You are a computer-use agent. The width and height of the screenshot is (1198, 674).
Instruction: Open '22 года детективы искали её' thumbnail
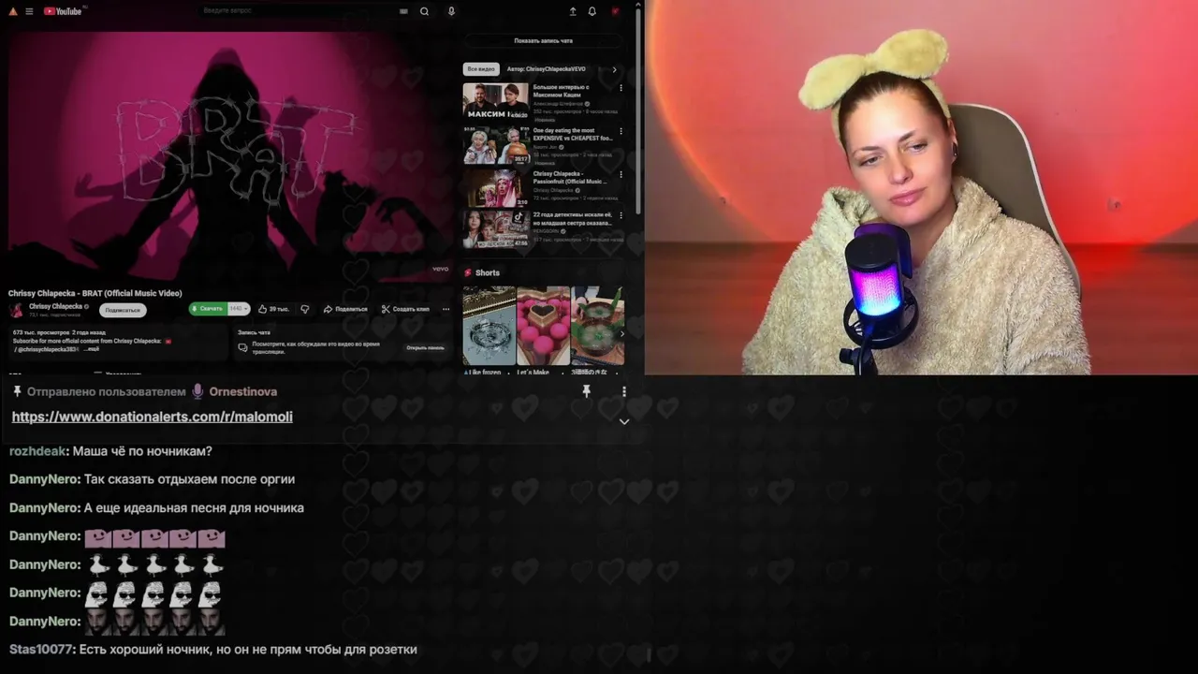coord(495,229)
